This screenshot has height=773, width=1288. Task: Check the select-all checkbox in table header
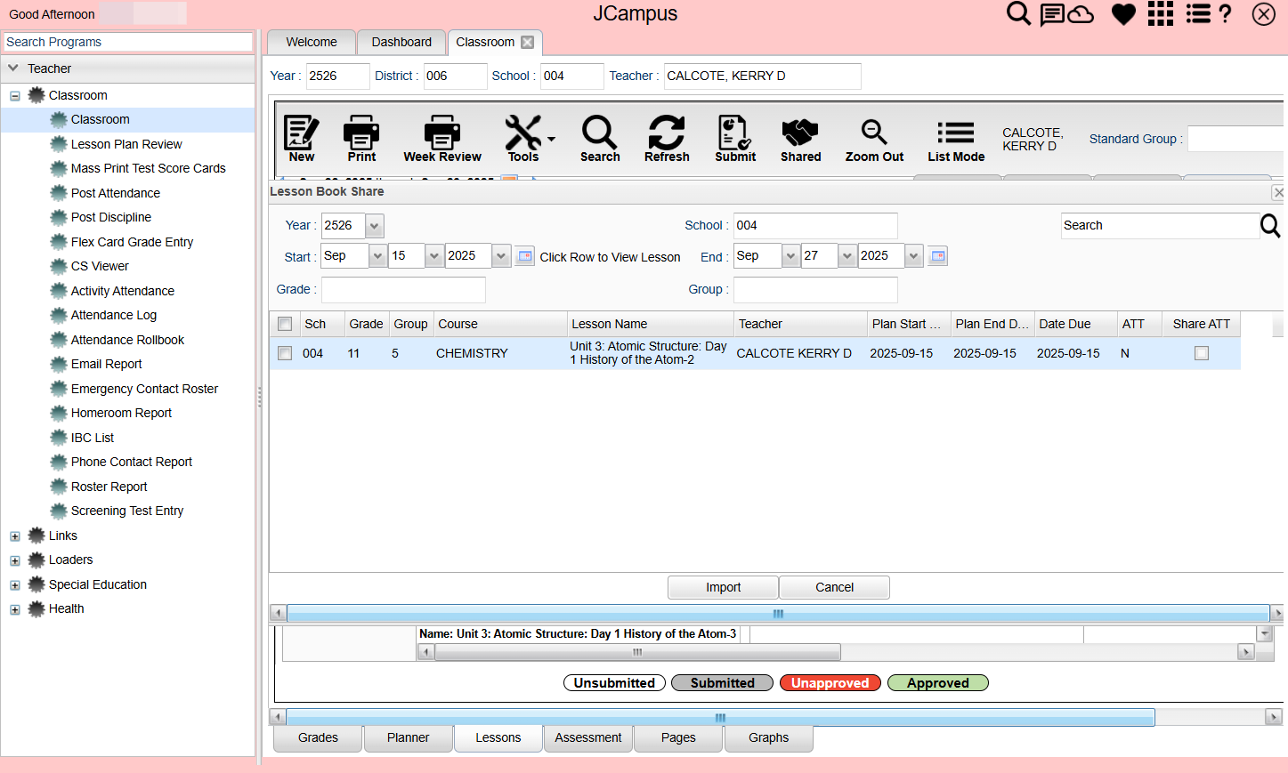coord(285,324)
